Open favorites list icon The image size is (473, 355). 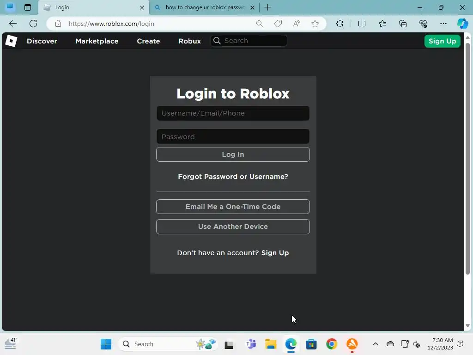click(382, 24)
